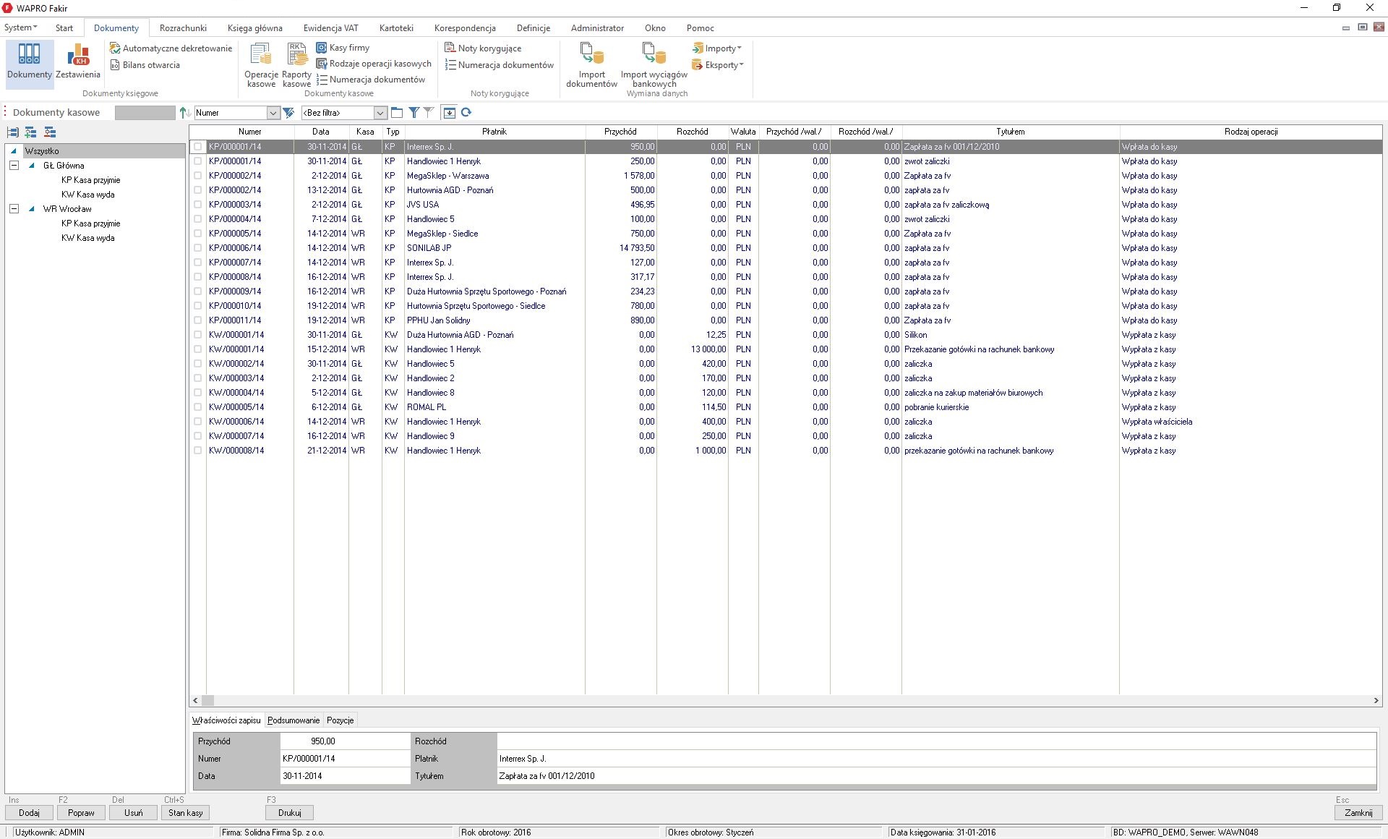Open the Ewidencja VAT tab
This screenshot has width=1388, height=839.
tap(330, 28)
